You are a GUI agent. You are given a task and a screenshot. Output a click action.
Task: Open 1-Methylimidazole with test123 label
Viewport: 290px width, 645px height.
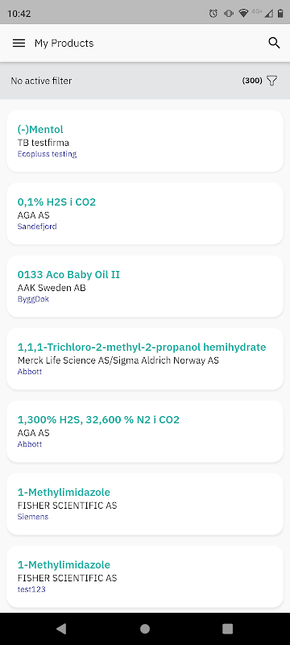tap(145, 576)
